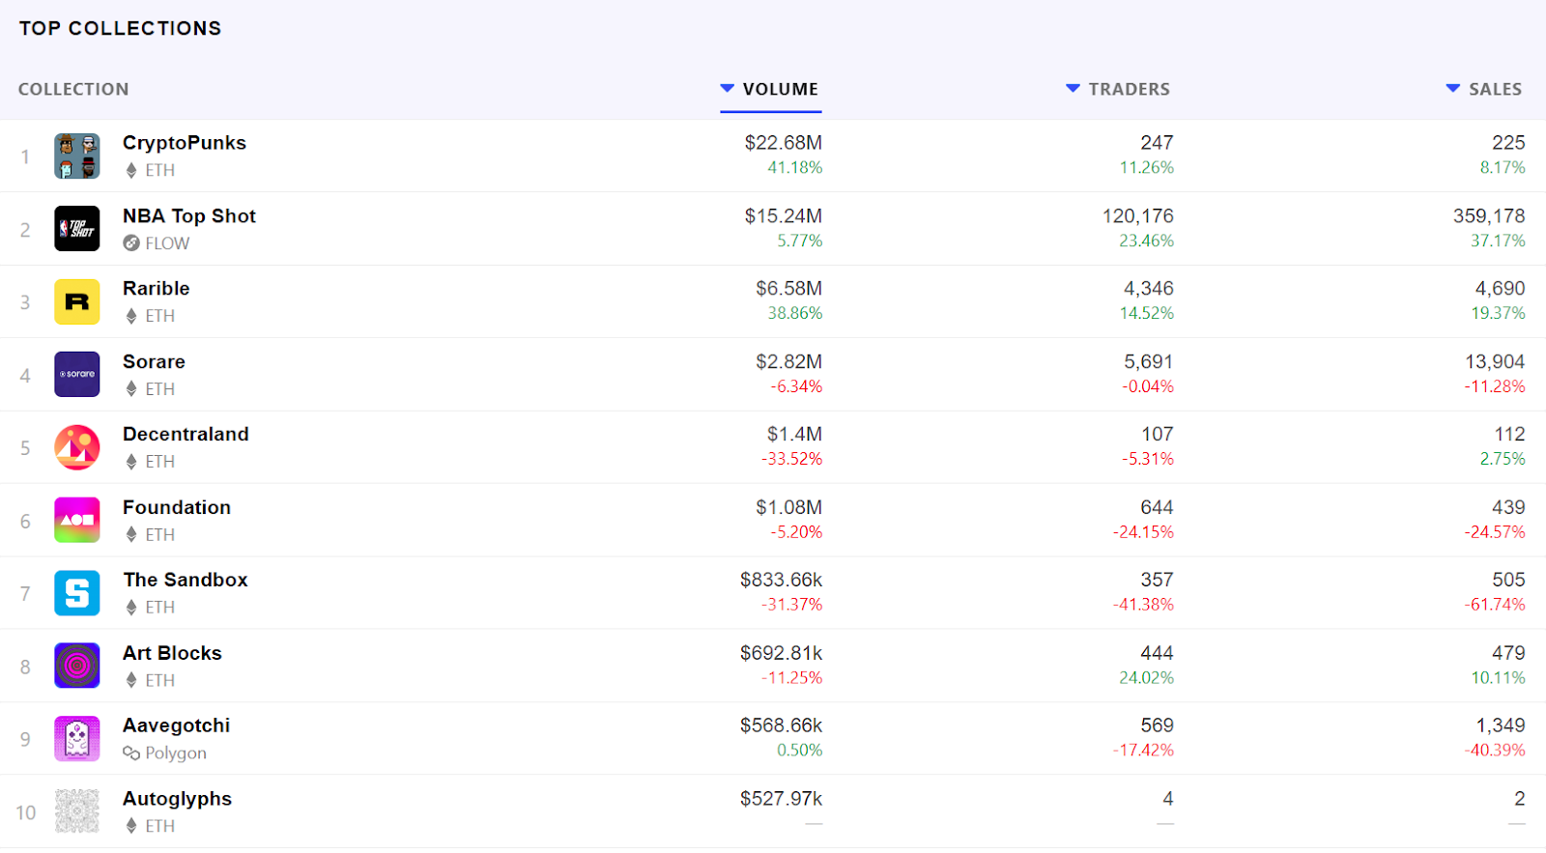Open the Aavegotchi collection name link
Image resolution: width=1546 pixels, height=853 pixels.
(x=177, y=725)
